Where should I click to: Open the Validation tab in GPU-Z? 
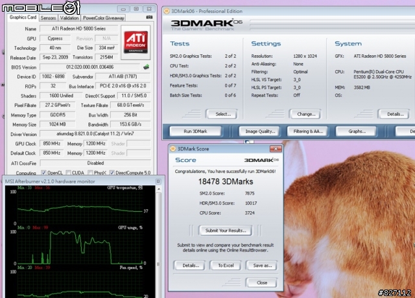click(x=69, y=18)
